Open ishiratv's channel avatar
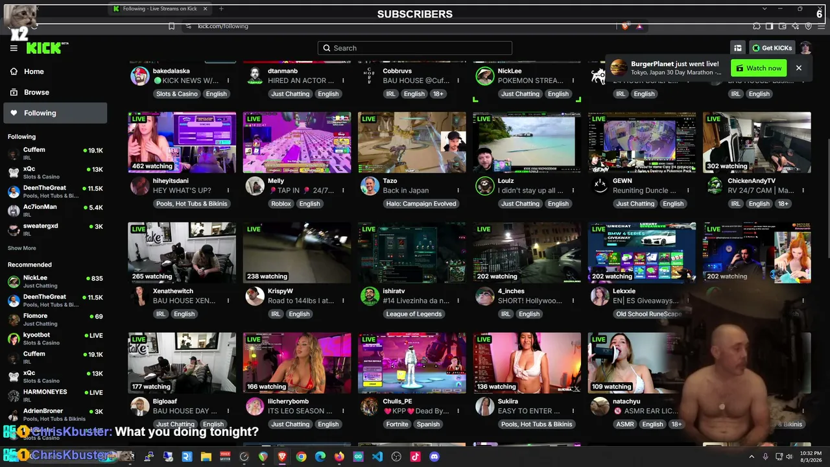 coord(370,296)
